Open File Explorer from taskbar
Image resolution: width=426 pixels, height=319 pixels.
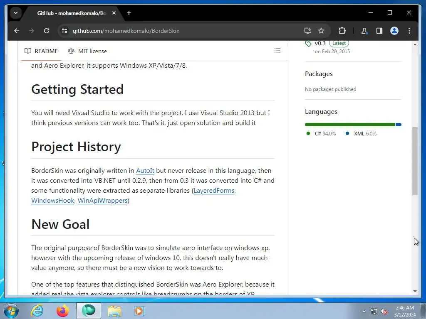tap(114, 311)
